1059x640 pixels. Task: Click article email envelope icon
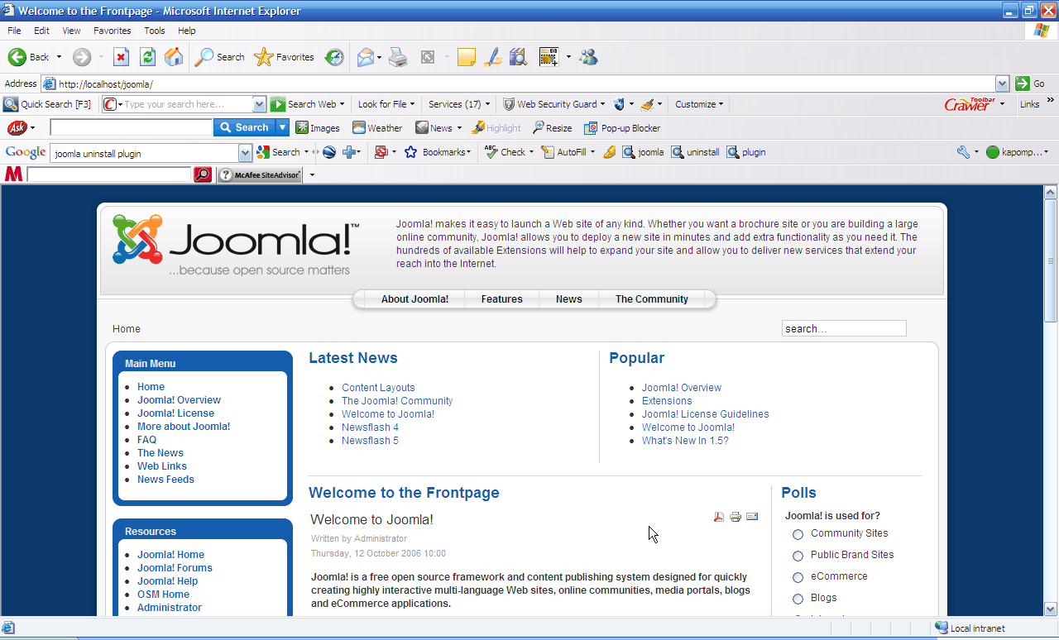click(x=752, y=517)
